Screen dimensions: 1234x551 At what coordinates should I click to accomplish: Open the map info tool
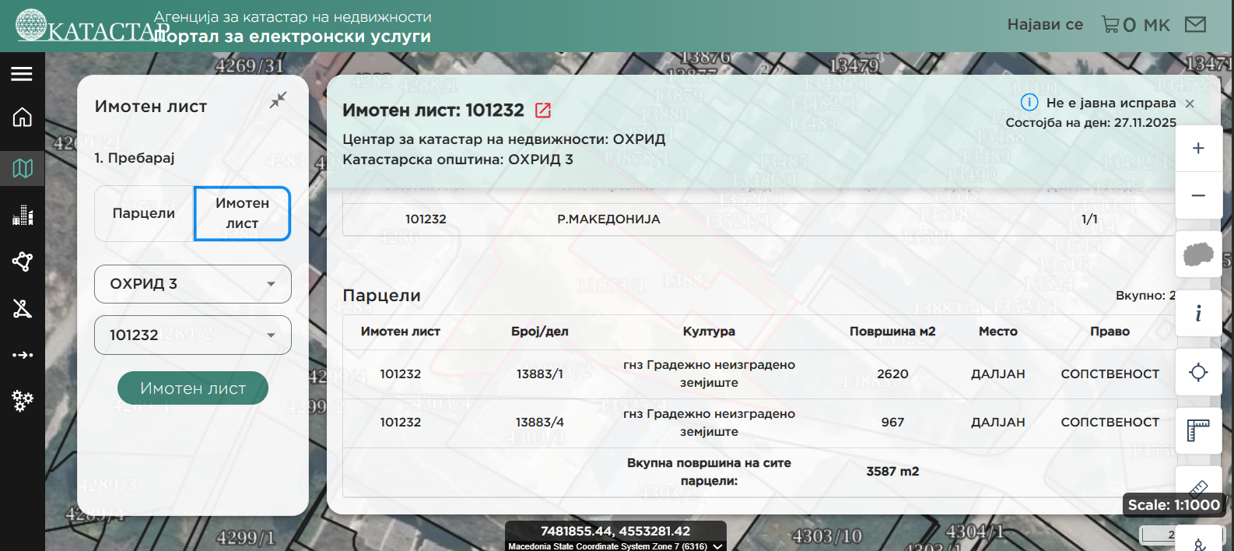[x=1198, y=314]
